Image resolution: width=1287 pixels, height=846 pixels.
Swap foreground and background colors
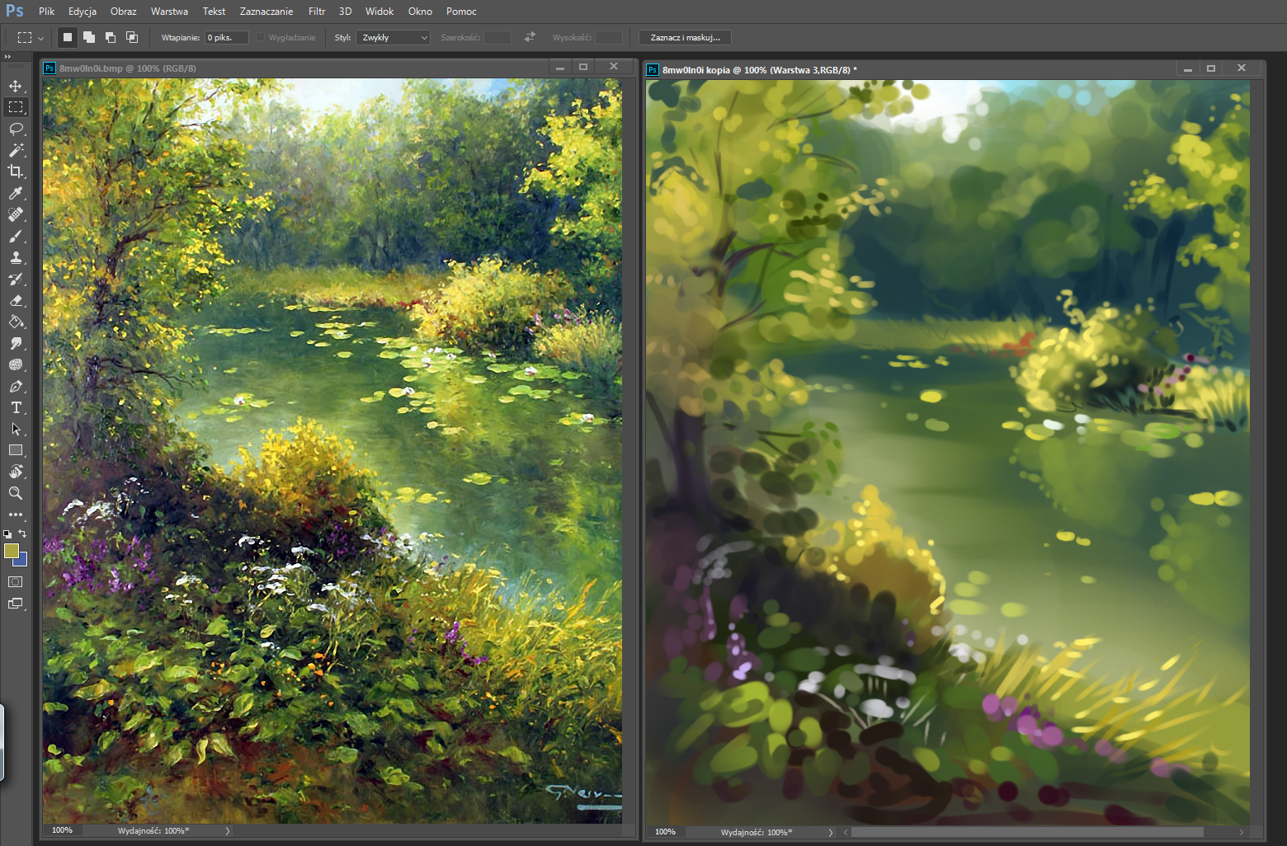click(x=22, y=533)
